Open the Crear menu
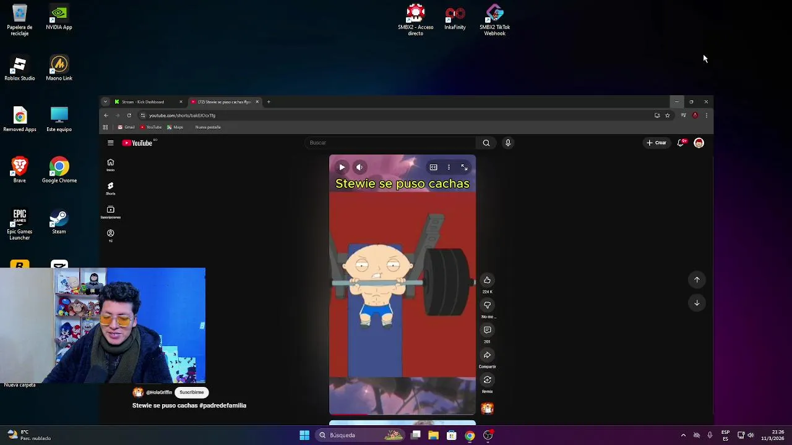Viewport: 792px width, 445px height. [x=656, y=143]
